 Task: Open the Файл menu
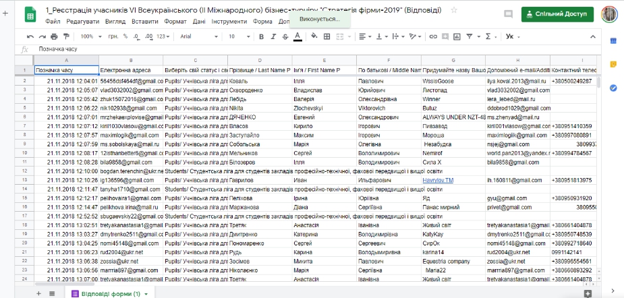coord(53,22)
